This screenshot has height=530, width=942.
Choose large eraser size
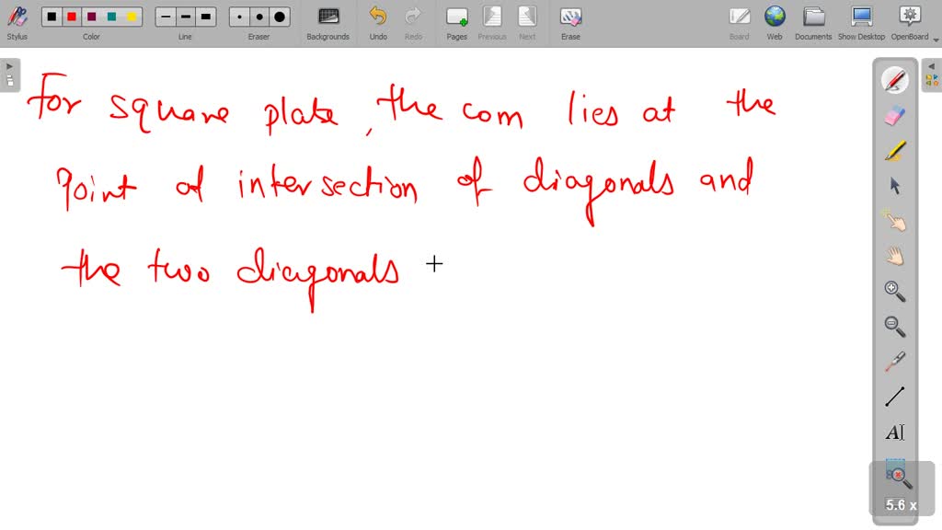click(280, 17)
